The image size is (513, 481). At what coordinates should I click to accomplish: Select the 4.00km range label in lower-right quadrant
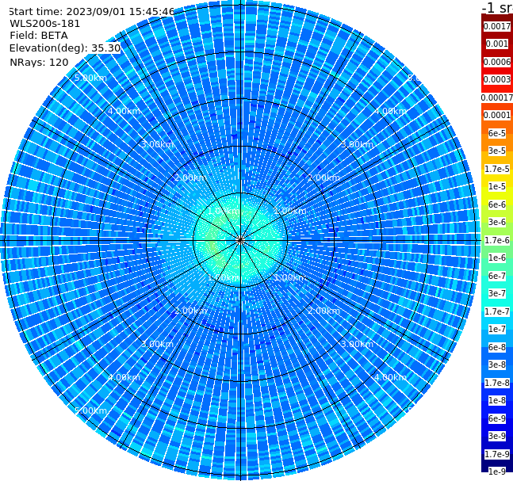click(x=390, y=377)
